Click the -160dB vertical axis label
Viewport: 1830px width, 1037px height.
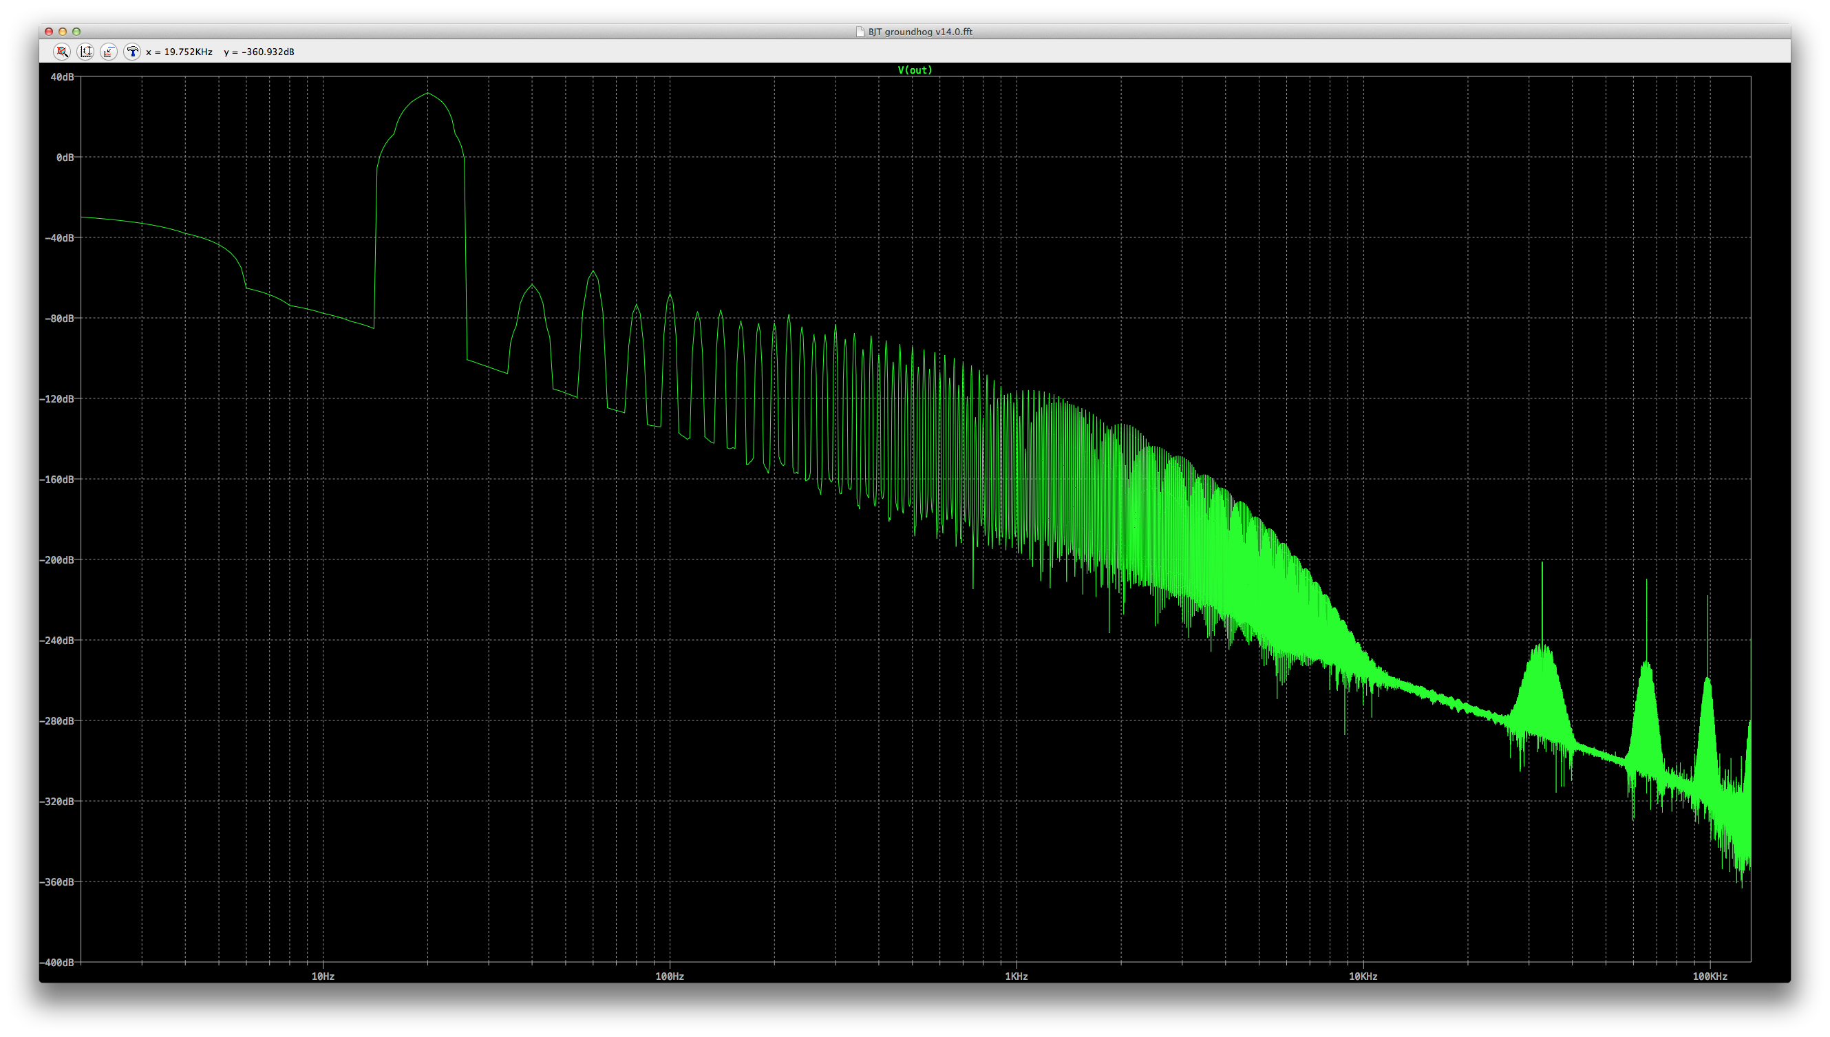pos(56,480)
